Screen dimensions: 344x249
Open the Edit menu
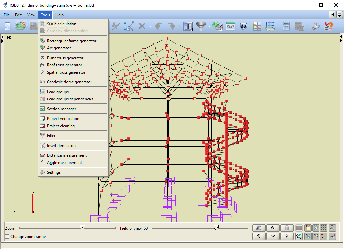tap(18, 15)
